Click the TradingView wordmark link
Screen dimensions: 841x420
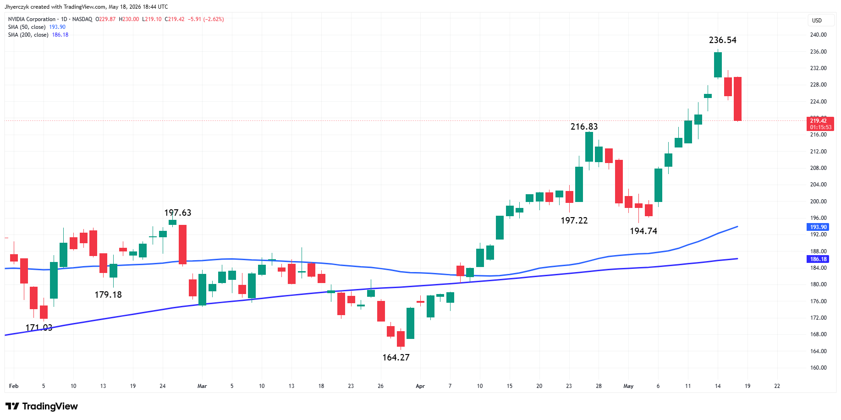[x=50, y=406]
